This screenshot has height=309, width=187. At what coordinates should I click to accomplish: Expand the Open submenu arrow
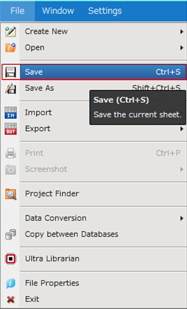(182, 47)
